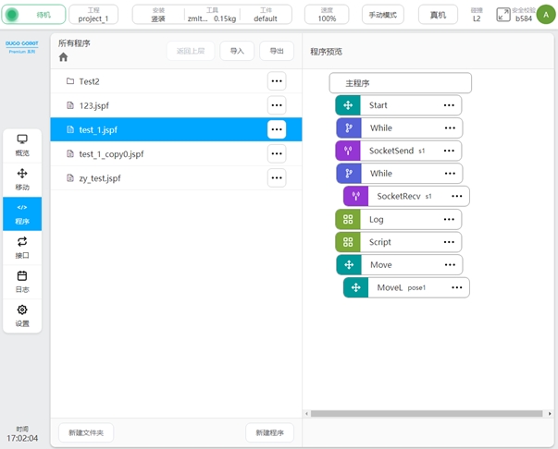The image size is (558, 449).
Task: Click the 新建程序 new program button
Action: [270, 432]
